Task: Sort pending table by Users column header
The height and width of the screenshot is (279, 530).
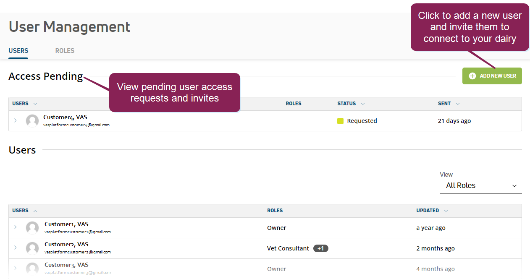Action: [x=20, y=104]
